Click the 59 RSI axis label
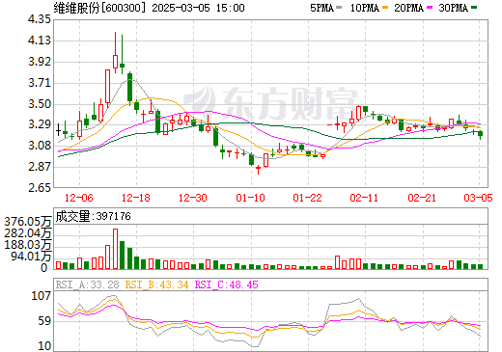This screenshot has width=502, height=352. click(x=44, y=321)
